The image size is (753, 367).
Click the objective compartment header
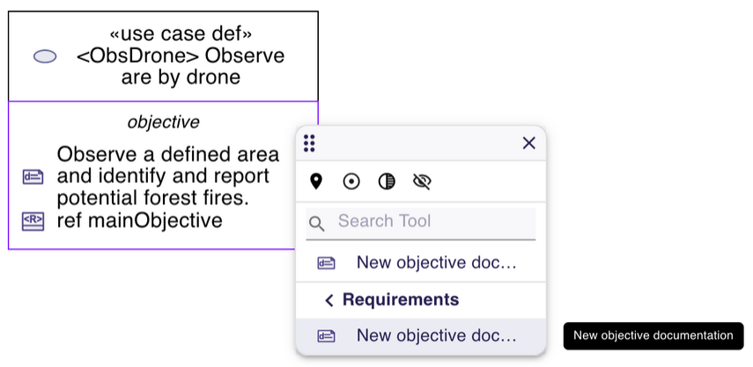click(x=163, y=121)
